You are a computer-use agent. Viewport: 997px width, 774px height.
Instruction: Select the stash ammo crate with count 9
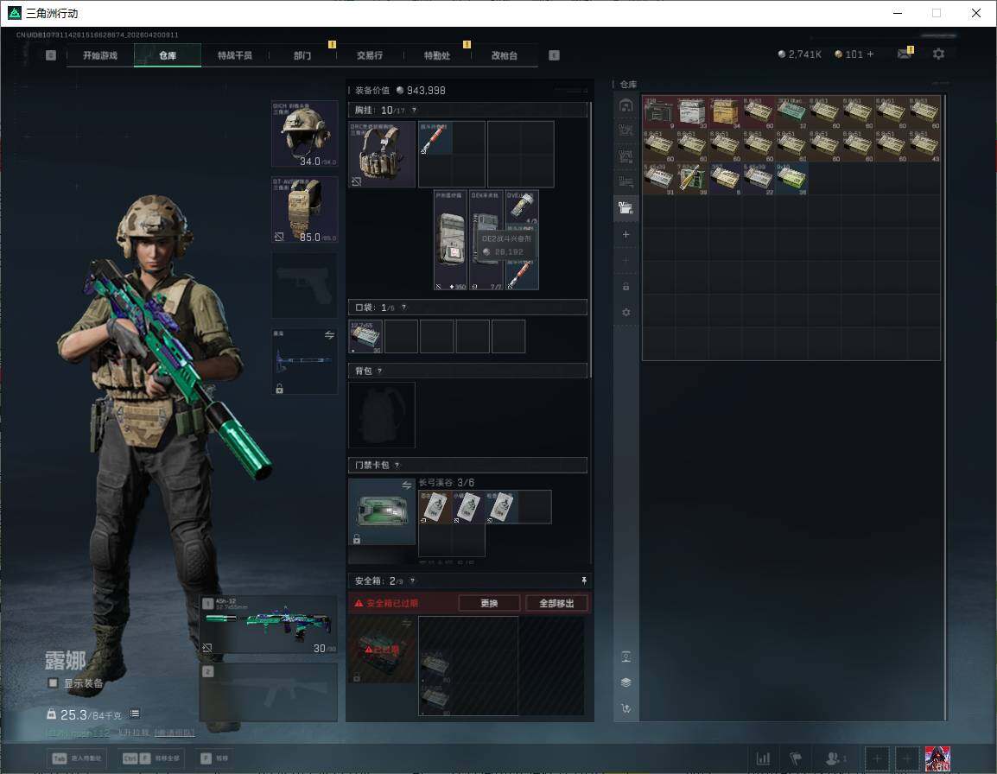tap(658, 112)
